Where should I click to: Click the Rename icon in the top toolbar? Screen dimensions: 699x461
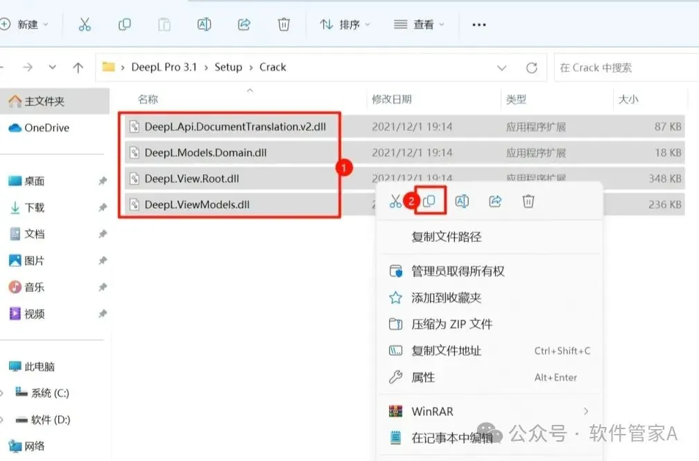(204, 24)
